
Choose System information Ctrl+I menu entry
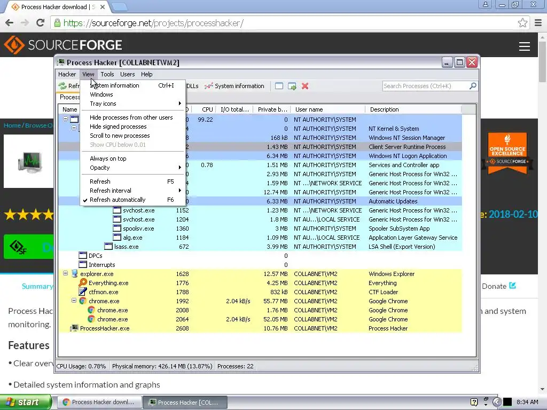click(x=132, y=85)
